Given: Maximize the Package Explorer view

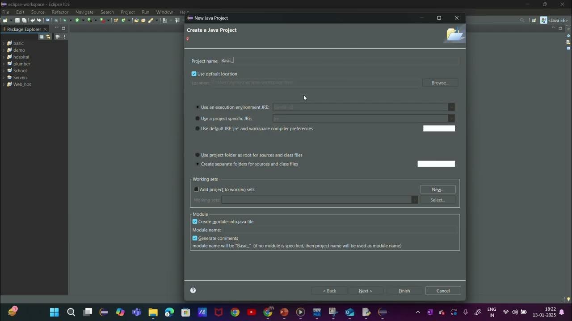Looking at the screenshot, I should tap(63, 29).
